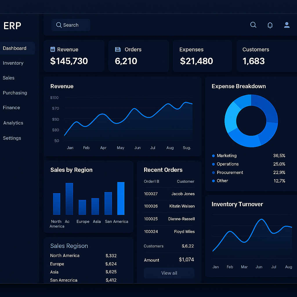The height and width of the screenshot is (297, 297).
Task: Click the Marketing legend color dot
Action: (x=213, y=156)
